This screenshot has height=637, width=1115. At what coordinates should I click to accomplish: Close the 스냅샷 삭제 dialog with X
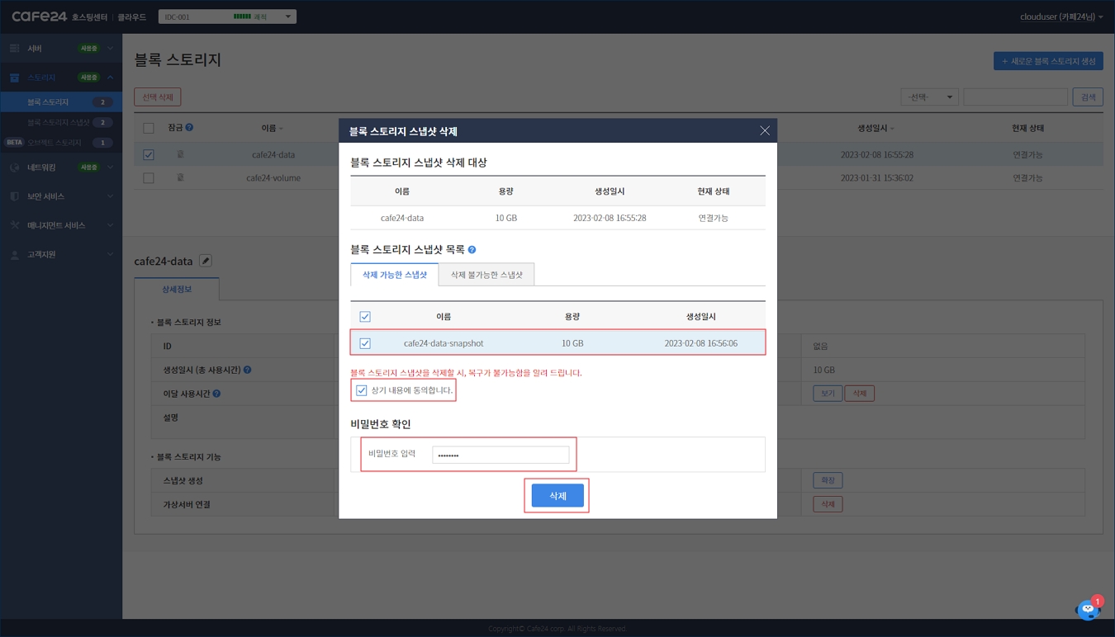coord(764,130)
